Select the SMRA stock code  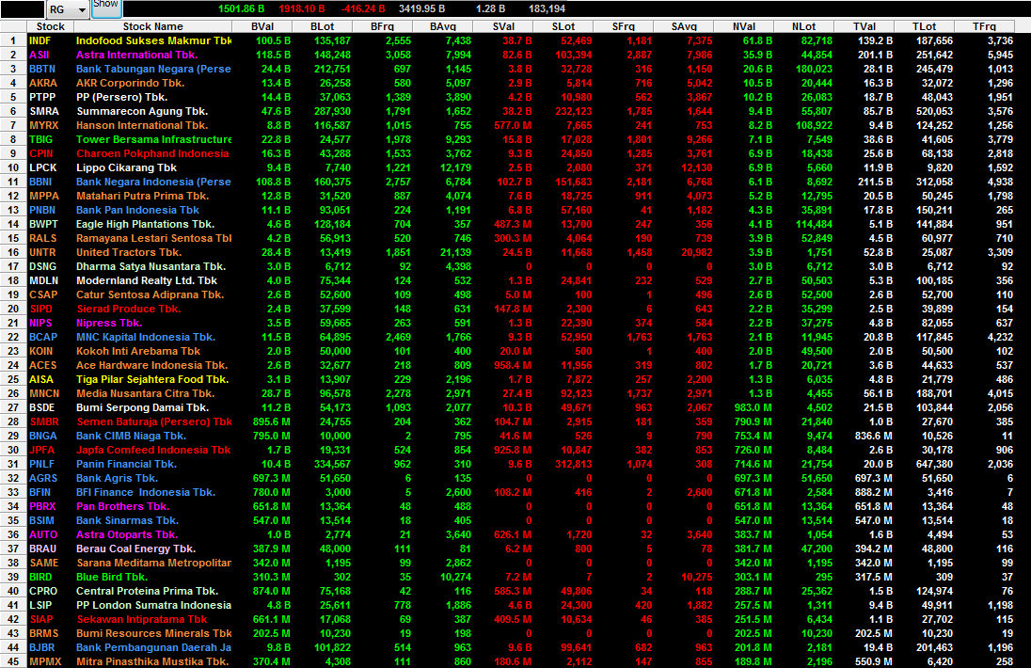pos(44,111)
